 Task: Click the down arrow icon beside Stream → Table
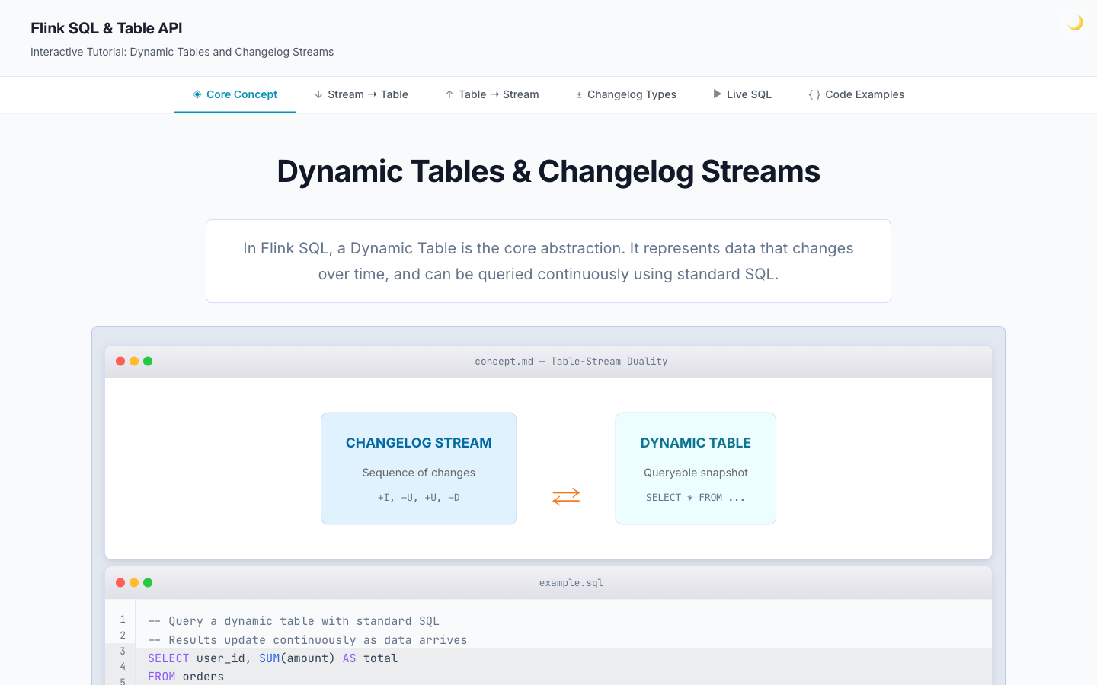(x=318, y=94)
